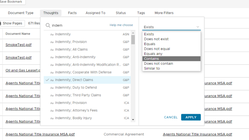
Task: Cancel the filter selection
Action: coord(171,117)
